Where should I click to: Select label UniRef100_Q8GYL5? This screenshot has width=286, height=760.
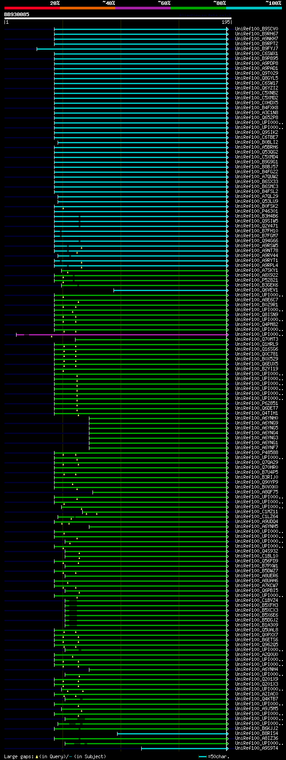tap(257, 78)
